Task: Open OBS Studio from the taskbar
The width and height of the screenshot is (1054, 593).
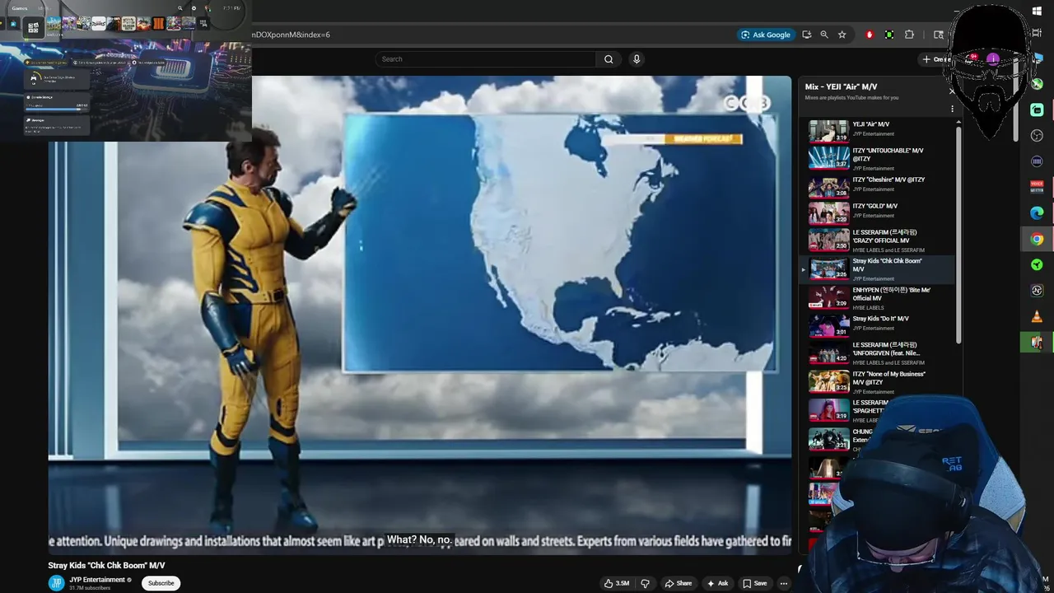Action: tap(1037, 135)
